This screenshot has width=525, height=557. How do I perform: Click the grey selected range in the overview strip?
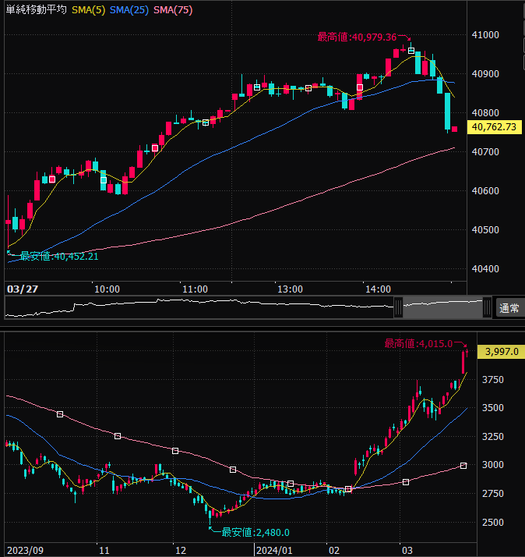click(442, 307)
